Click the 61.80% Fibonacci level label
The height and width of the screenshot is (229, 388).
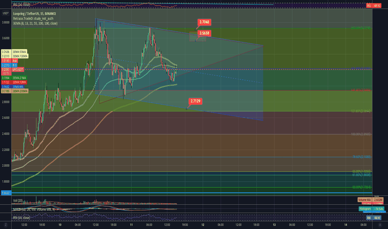tap(361, 175)
